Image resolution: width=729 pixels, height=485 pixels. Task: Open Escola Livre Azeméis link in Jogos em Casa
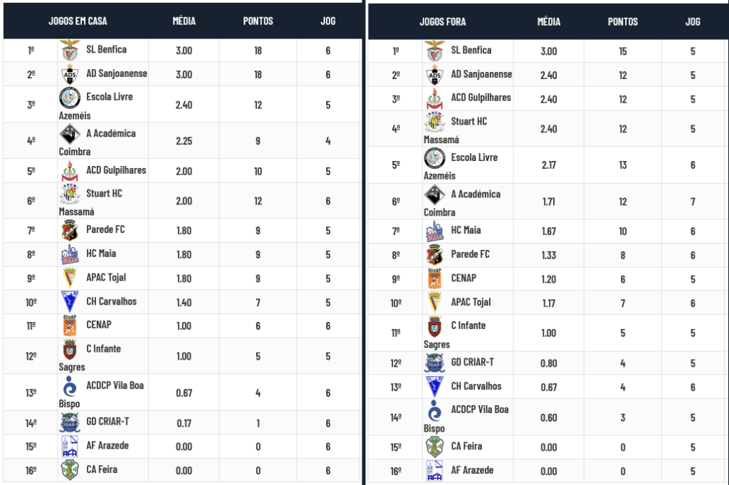[109, 97]
